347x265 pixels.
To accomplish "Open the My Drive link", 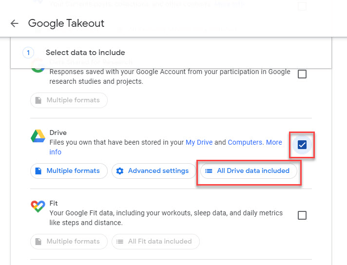I will click(199, 142).
